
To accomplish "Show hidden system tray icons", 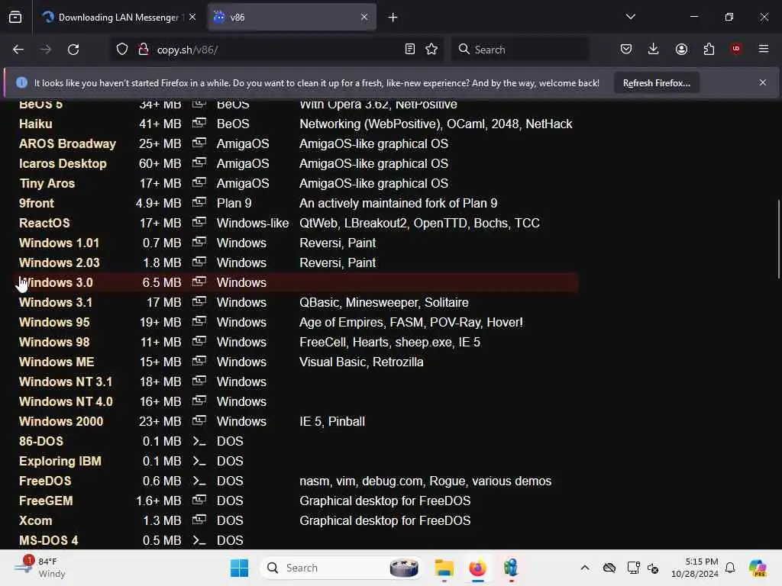I will coord(584,568).
